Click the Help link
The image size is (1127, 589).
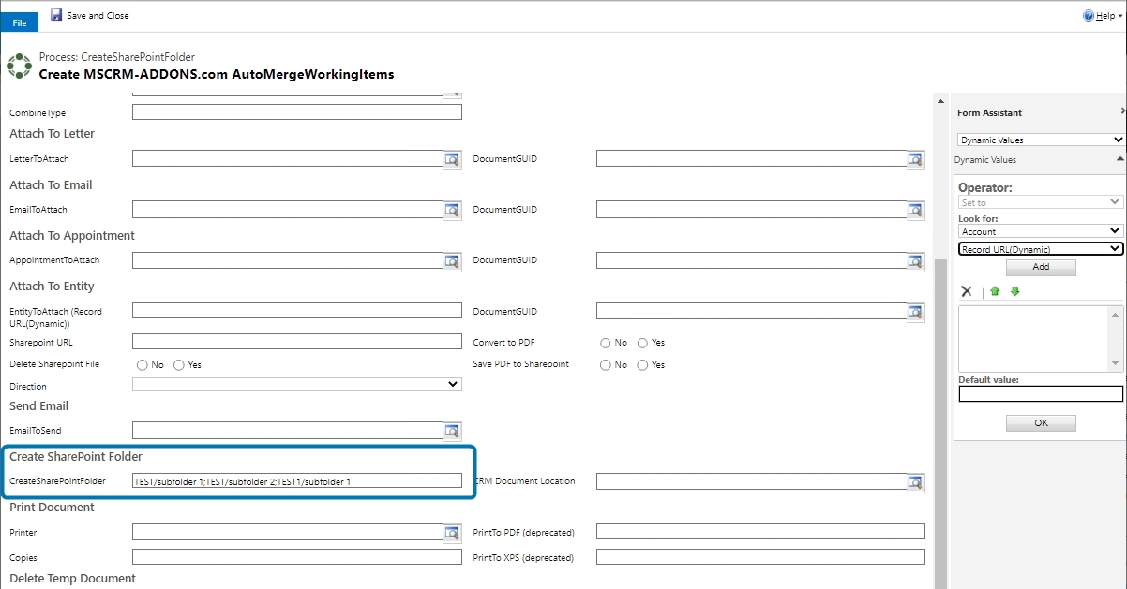coord(1105,16)
